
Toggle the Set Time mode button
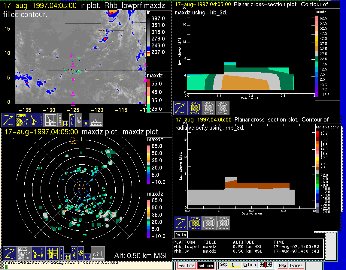pyautogui.click(x=206, y=265)
